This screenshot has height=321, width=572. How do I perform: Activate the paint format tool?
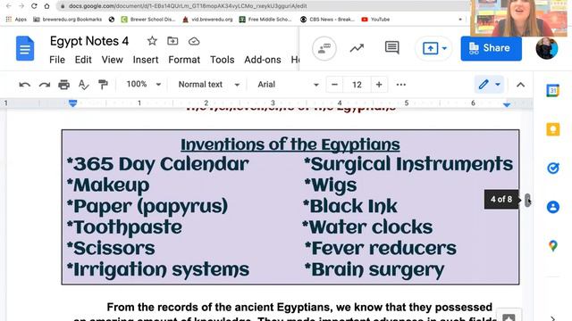click(x=104, y=85)
